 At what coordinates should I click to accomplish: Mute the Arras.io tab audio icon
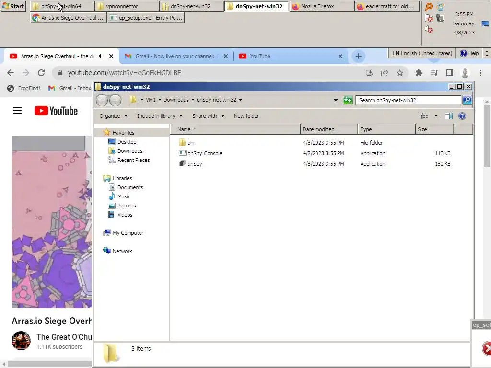[x=101, y=56]
